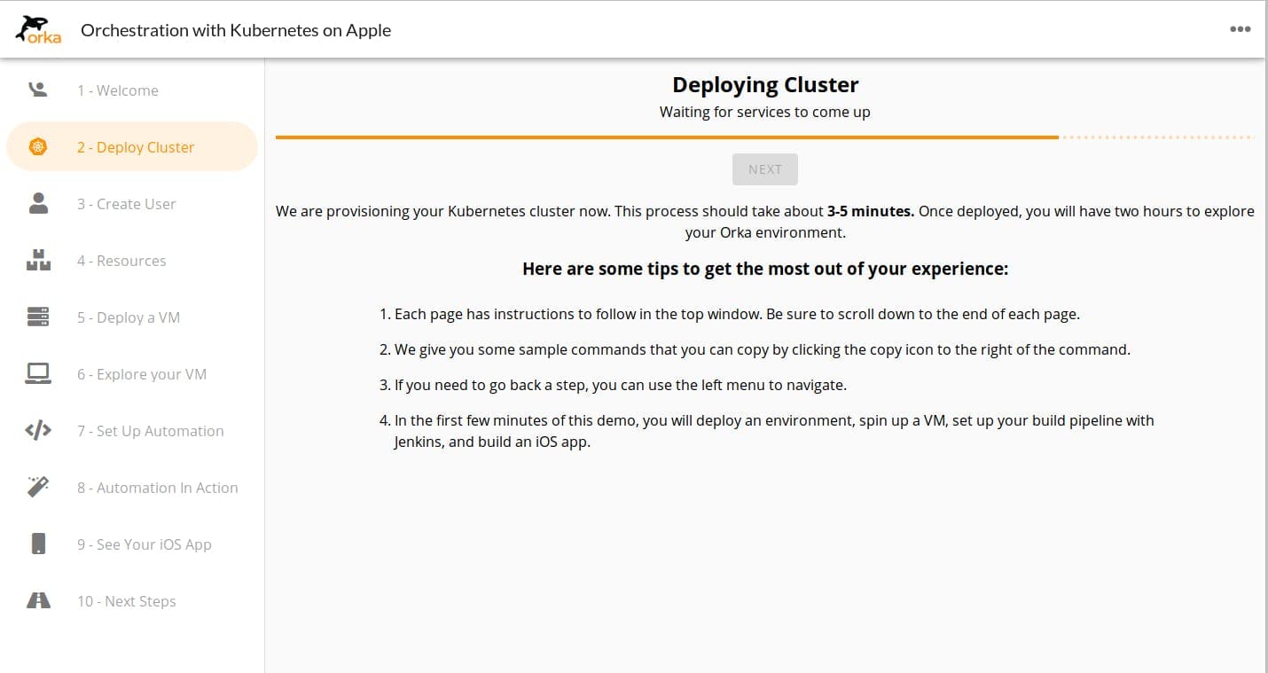Screen dimensions: 1268x673
Task: Open the '1 - Welcome' step
Action: [118, 90]
